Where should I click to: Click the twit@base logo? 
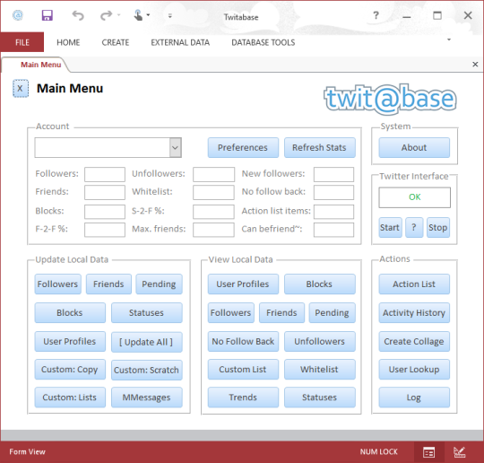pos(390,99)
